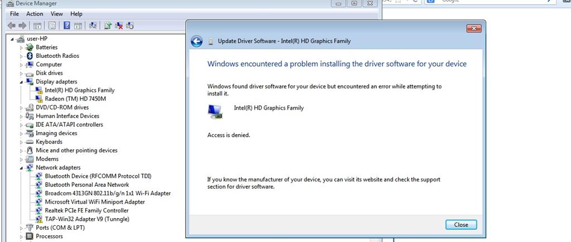
Task: Click the Modems device icon
Action: click(30, 159)
